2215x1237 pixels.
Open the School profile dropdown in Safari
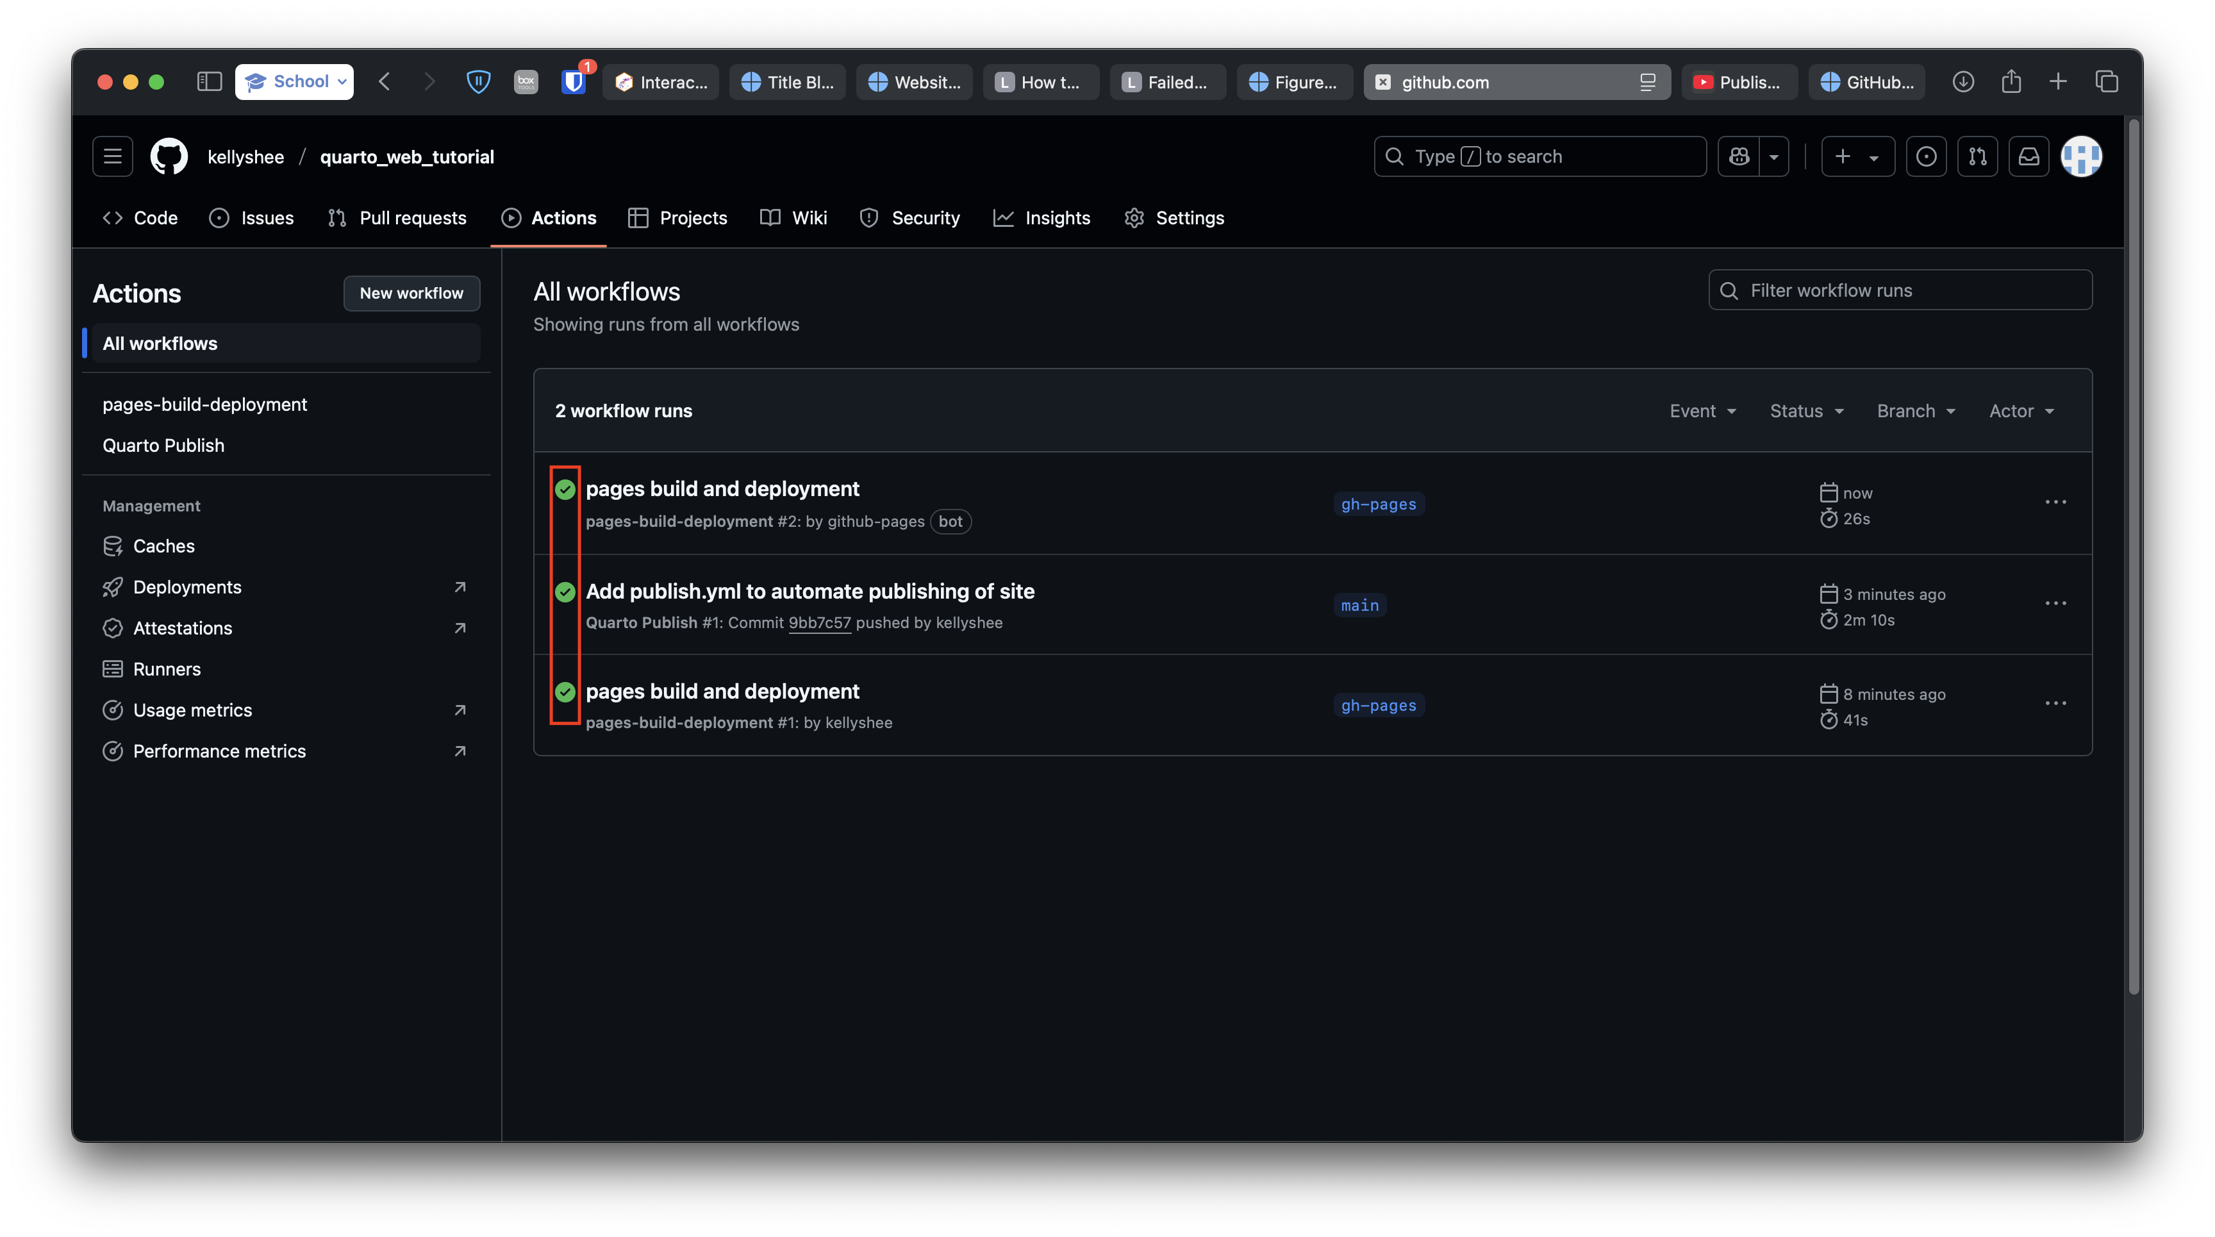point(294,81)
